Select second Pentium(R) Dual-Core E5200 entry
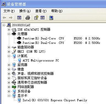This screenshot has height=104, width=106. (61, 43)
